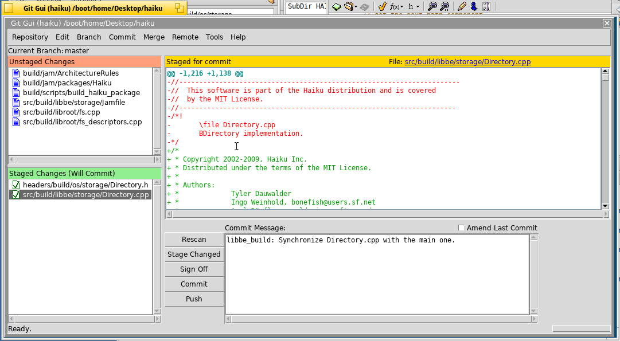Click the Rescan button
620x341 pixels.
(x=194, y=240)
